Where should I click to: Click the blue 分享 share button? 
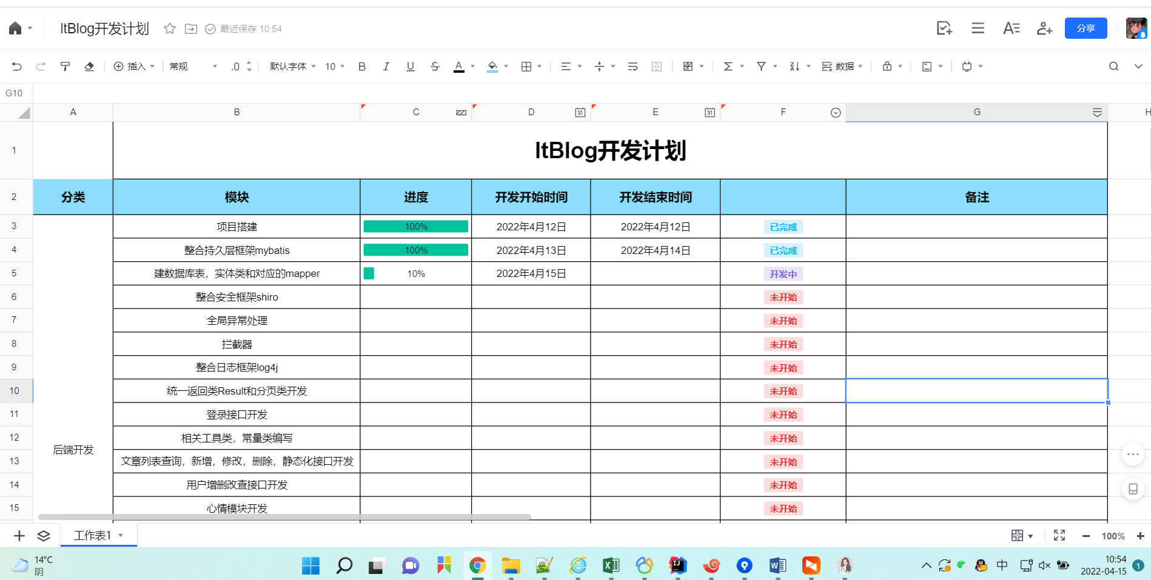[x=1086, y=28]
